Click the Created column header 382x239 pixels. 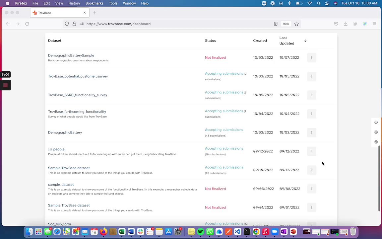[x=260, y=41]
